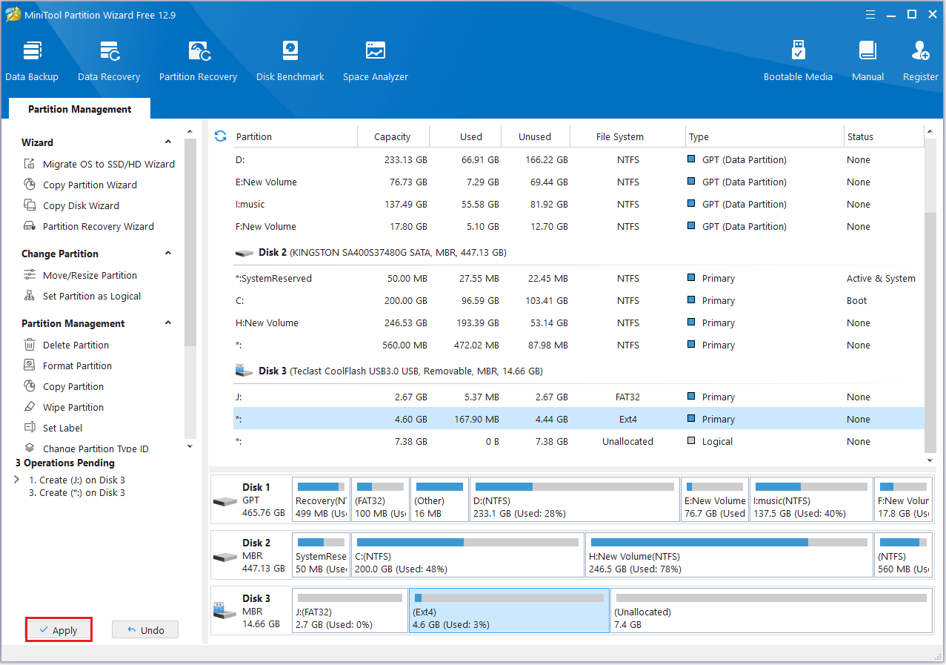
Task: Sort by Capacity column header
Action: pyautogui.click(x=393, y=136)
